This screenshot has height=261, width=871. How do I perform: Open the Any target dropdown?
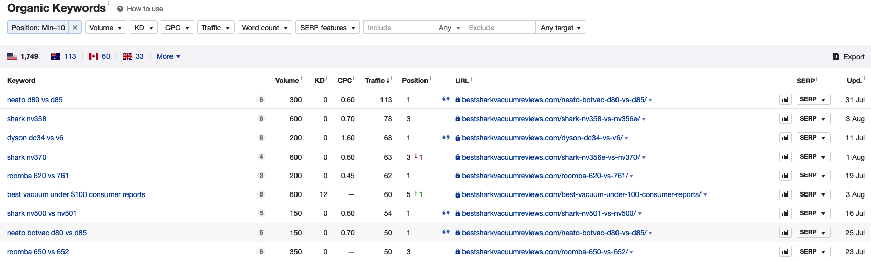click(561, 28)
